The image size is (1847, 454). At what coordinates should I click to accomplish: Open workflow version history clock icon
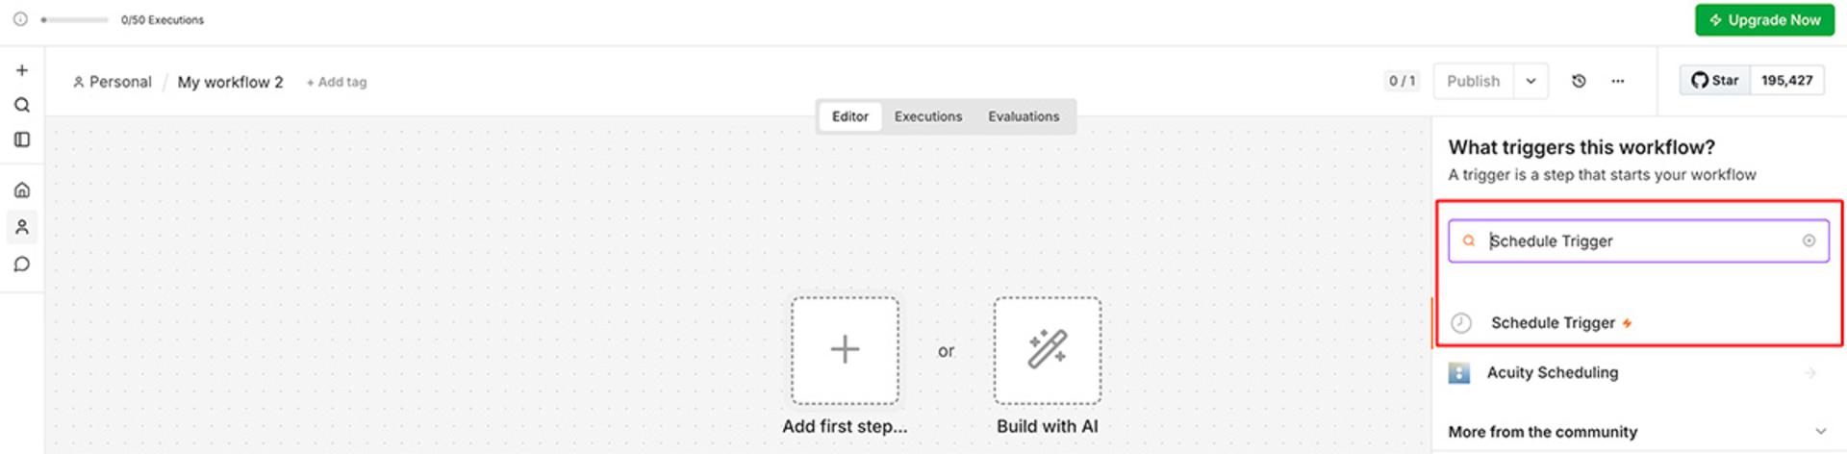1579,81
